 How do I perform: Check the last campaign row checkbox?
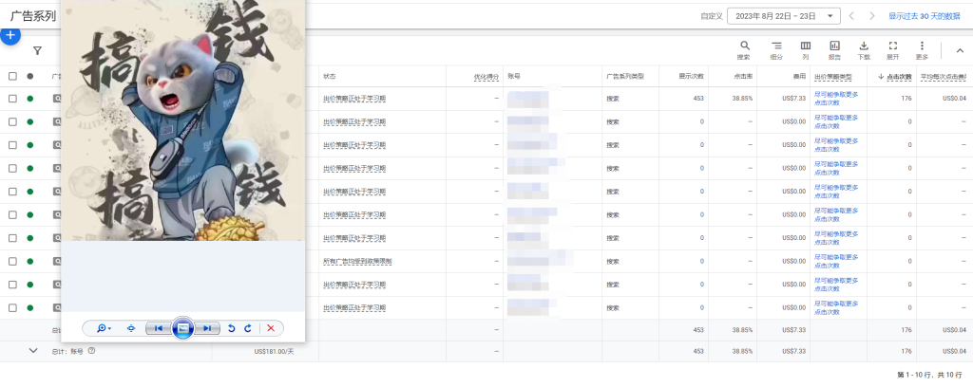[x=12, y=307]
